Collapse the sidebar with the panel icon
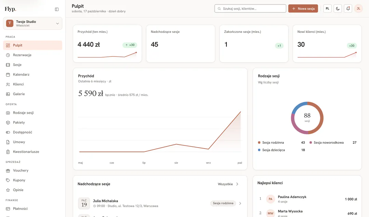The image size is (369, 217). click(57, 10)
